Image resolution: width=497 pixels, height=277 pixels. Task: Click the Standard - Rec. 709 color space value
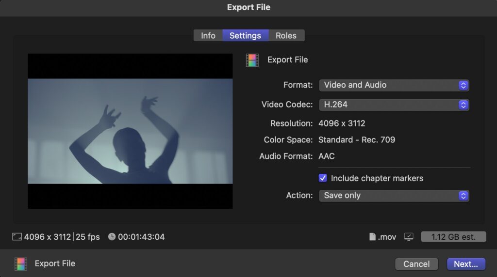pyautogui.click(x=357, y=140)
